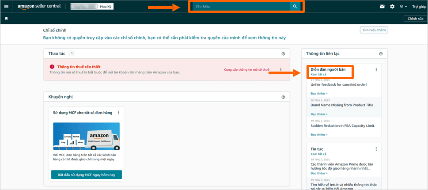The image size is (428, 190).
Task: Click the Tìm hiểu thêm button
Action: (x=374, y=30)
